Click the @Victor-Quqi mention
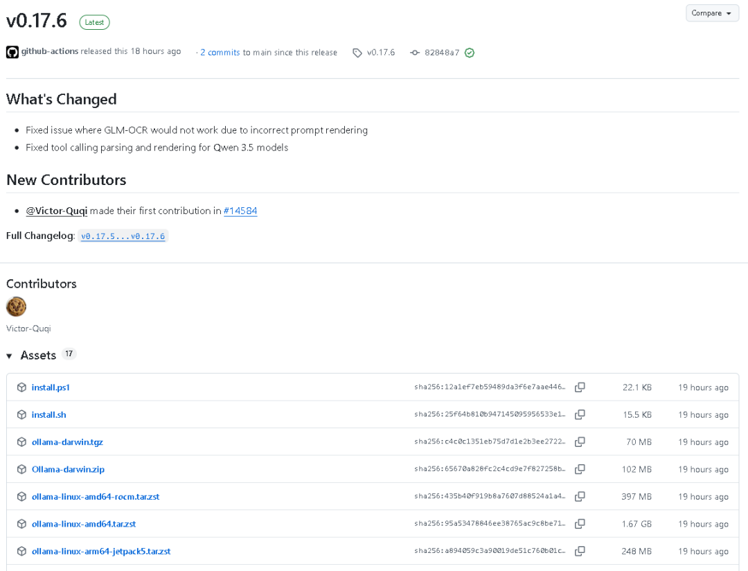The height and width of the screenshot is (571, 748). tap(56, 211)
